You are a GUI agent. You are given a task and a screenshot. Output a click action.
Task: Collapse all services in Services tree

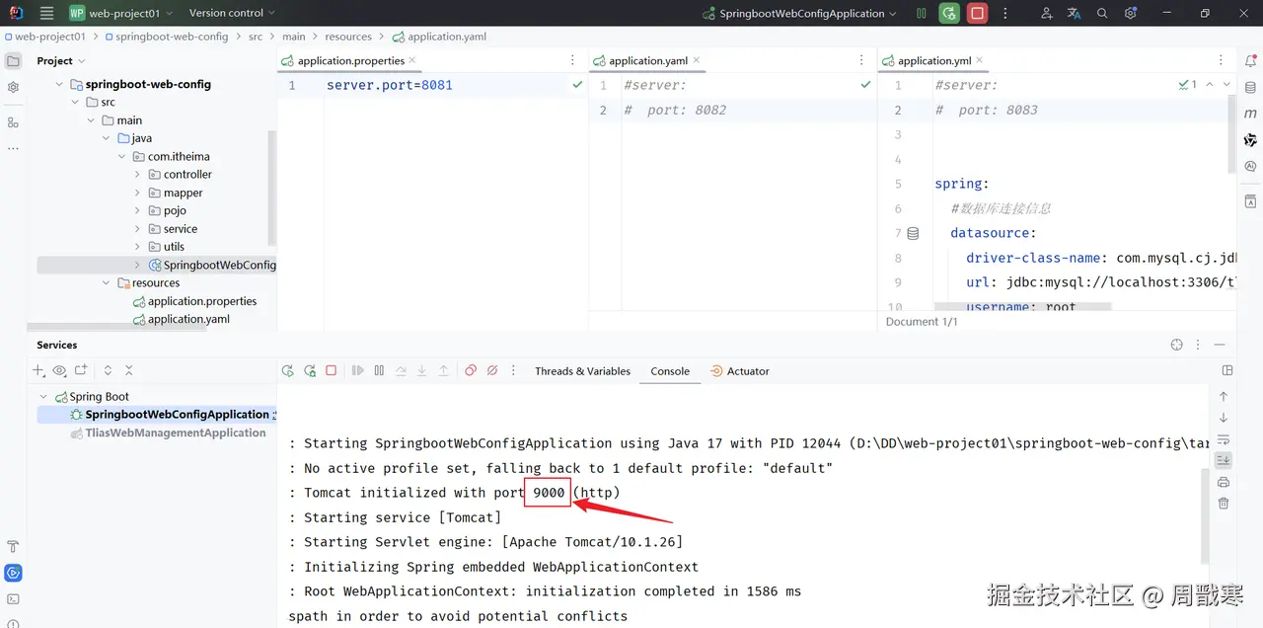(x=128, y=370)
